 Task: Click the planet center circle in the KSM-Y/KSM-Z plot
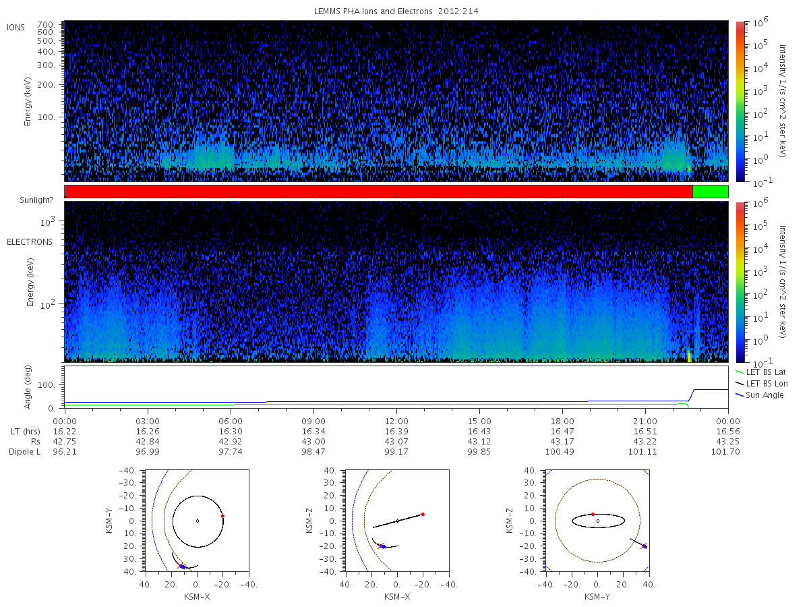pyautogui.click(x=598, y=521)
